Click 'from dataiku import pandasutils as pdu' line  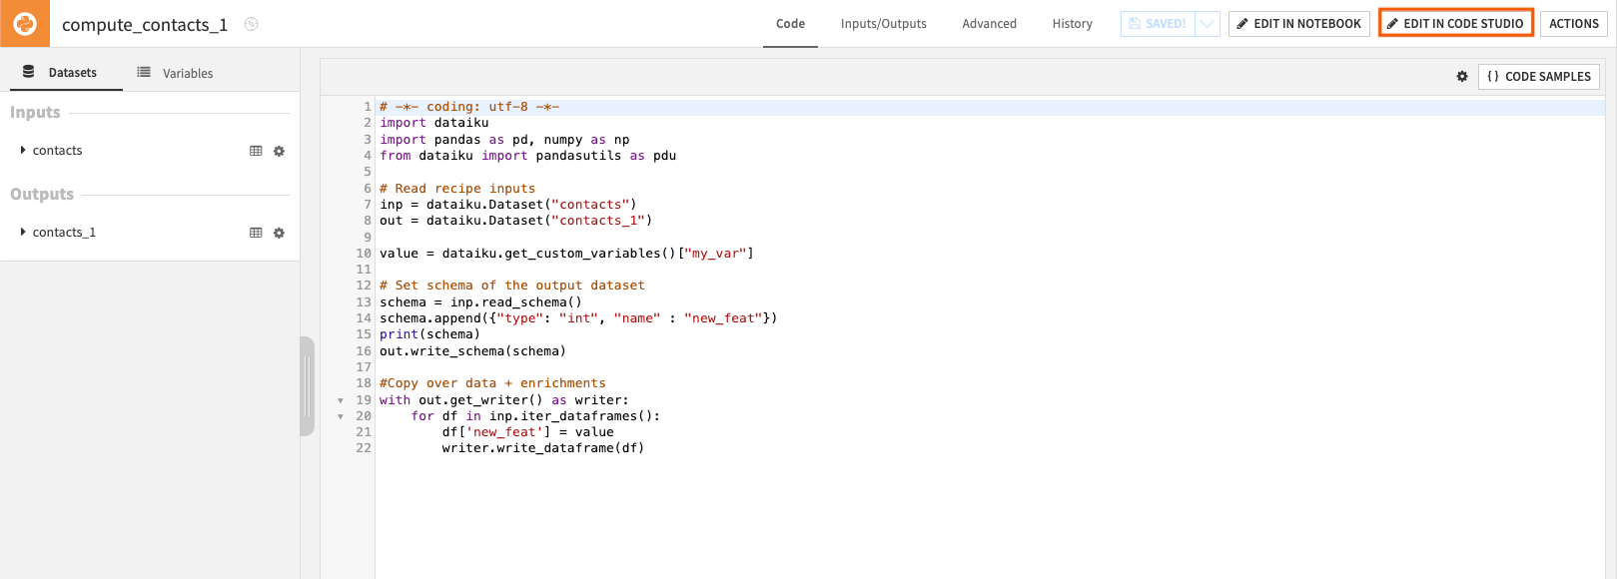click(x=527, y=156)
